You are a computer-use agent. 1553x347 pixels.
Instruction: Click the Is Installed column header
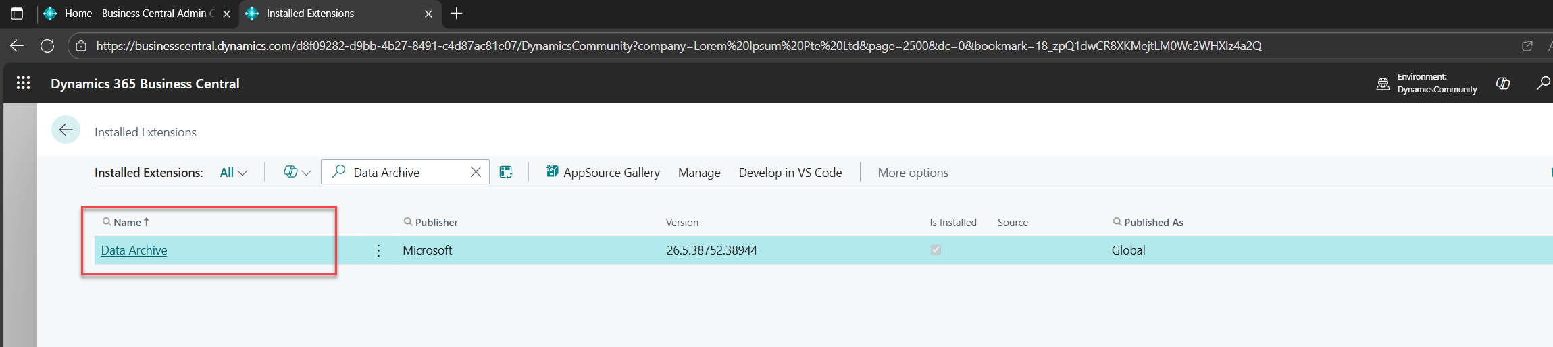point(953,222)
